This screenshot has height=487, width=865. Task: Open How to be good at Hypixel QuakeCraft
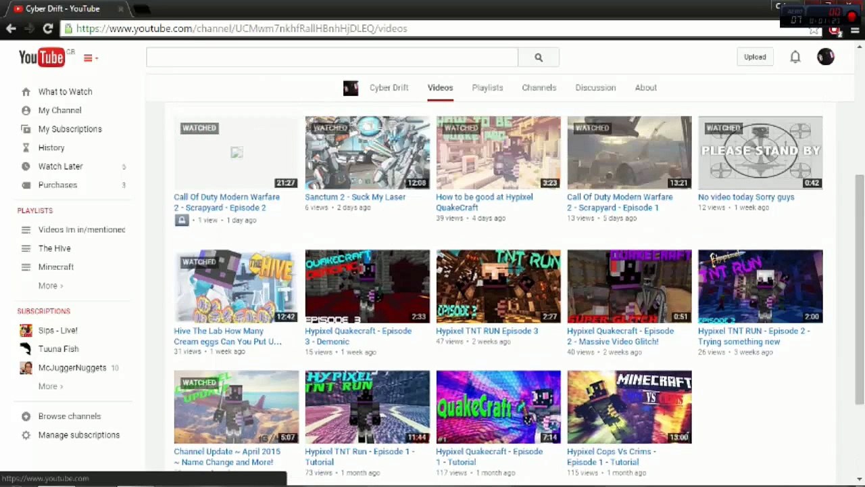tap(484, 202)
